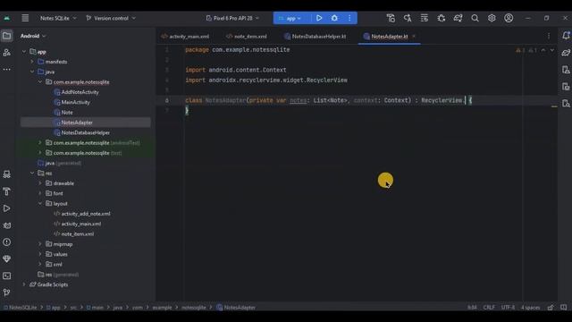Click line number 1 in gutter
This screenshot has height=322, width=572.
(167, 50)
